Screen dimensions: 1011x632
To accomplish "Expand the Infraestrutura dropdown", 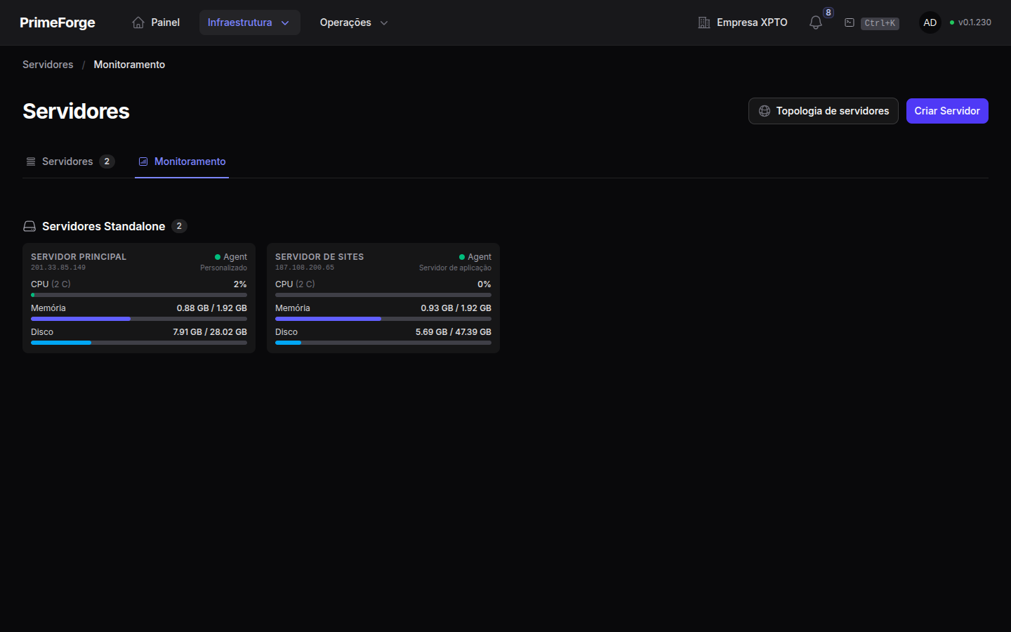I will tap(249, 22).
